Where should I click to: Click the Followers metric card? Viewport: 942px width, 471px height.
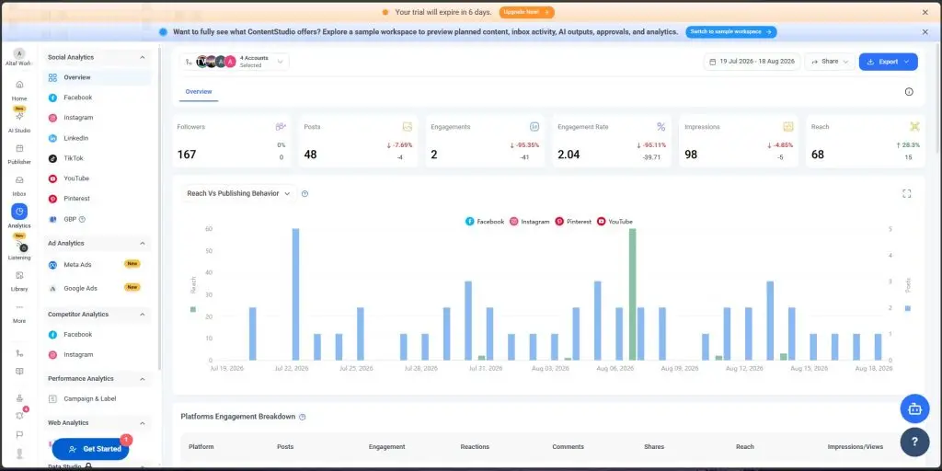tap(231, 141)
